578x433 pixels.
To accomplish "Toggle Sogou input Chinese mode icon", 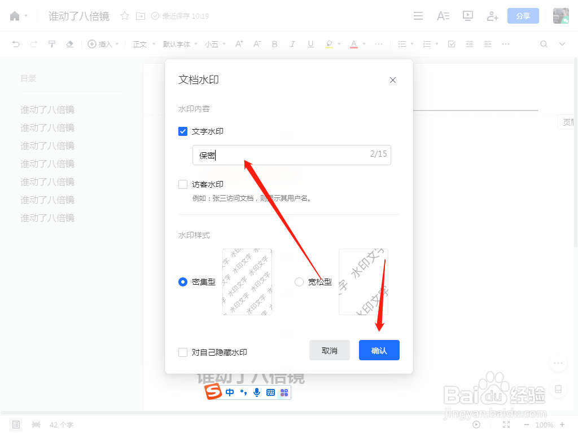I will tap(230, 392).
